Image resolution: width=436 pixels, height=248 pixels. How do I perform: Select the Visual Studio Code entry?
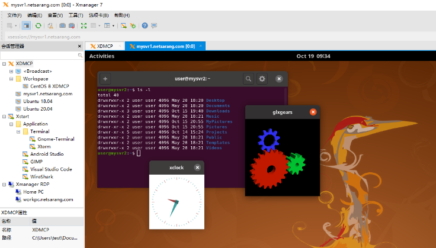[51, 169]
